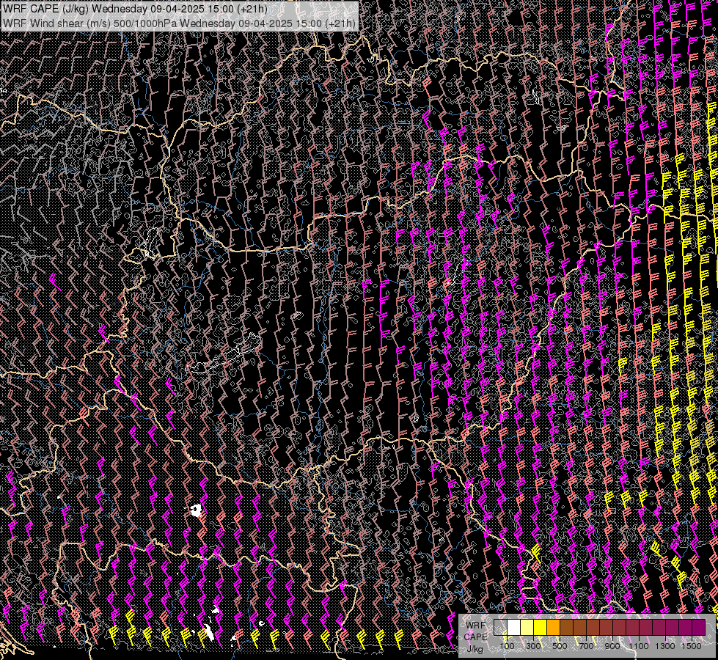Viewport: 718px width, 660px height.
Task: Click the 1300 legend value
Action: [665, 646]
